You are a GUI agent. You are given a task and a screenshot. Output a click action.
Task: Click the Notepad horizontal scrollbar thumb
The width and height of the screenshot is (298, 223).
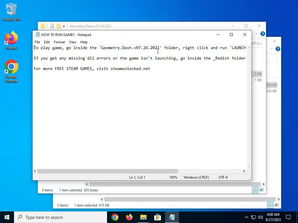[108, 171]
